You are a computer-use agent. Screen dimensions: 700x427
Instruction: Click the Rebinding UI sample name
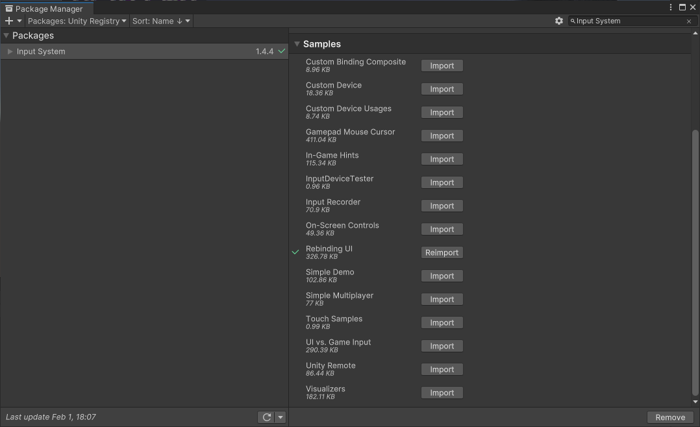pyautogui.click(x=329, y=249)
